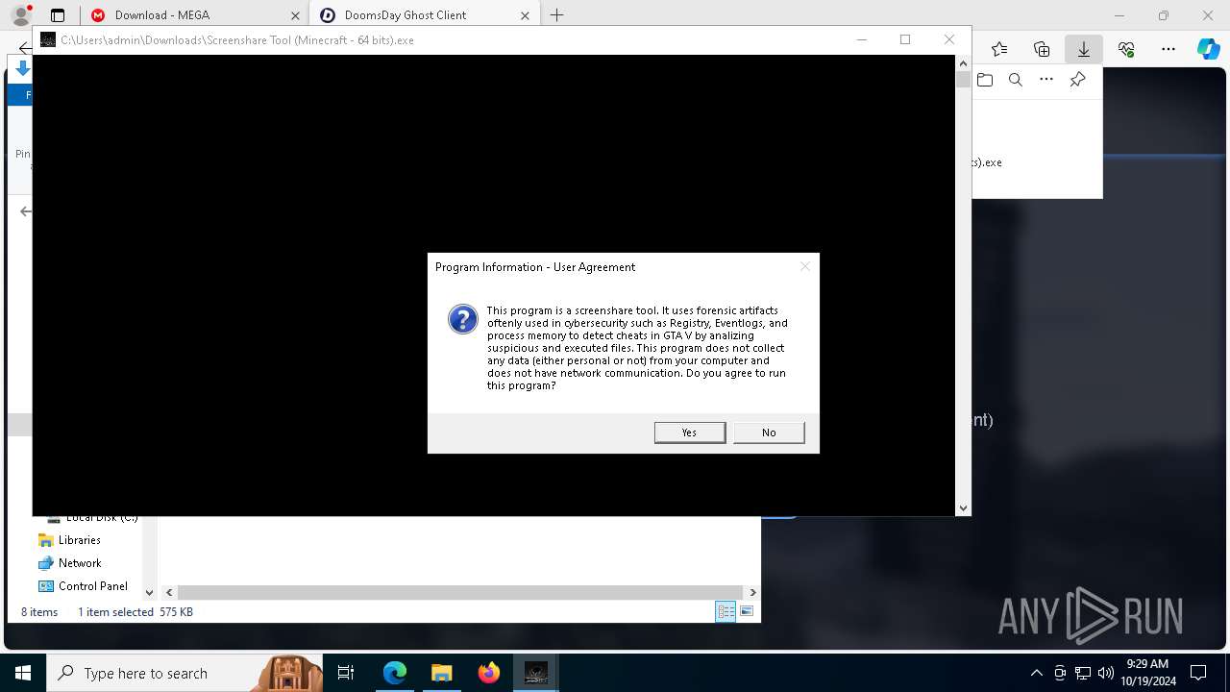Open the Edge tab actions menu icon

point(58,15)
